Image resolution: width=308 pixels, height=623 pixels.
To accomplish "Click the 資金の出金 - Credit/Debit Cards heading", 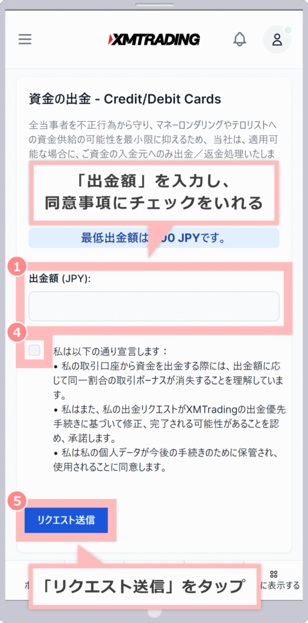I will [125, 99].
